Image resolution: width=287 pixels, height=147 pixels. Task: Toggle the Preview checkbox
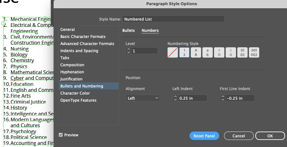coord(61,135)
